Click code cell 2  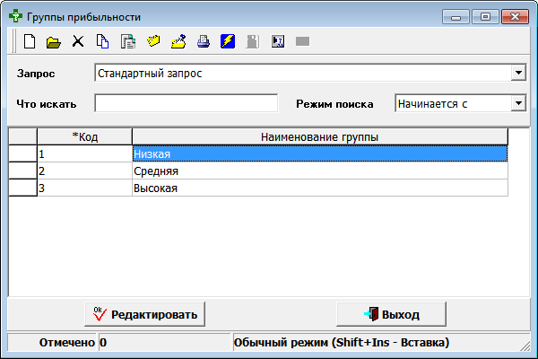(85, 171)
